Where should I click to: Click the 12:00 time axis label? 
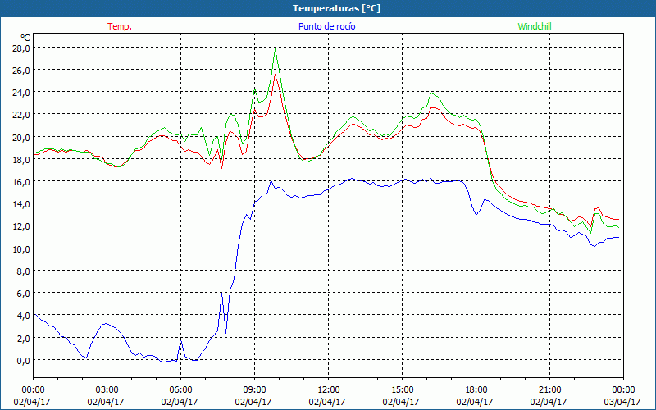[x=328, y=390]
